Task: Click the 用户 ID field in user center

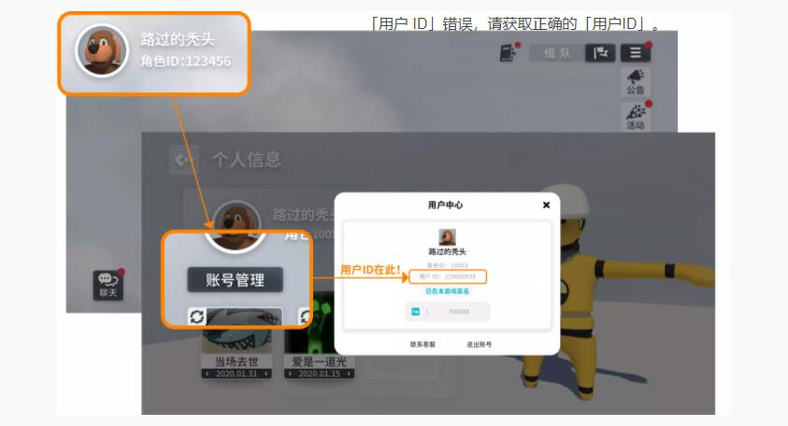Action: [448, 277]
